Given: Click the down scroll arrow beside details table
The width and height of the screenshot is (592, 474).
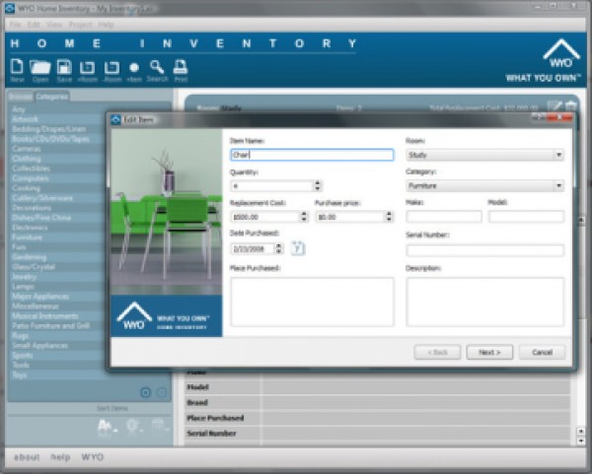Looking at the screenshot, I should (x=581, y=440).
